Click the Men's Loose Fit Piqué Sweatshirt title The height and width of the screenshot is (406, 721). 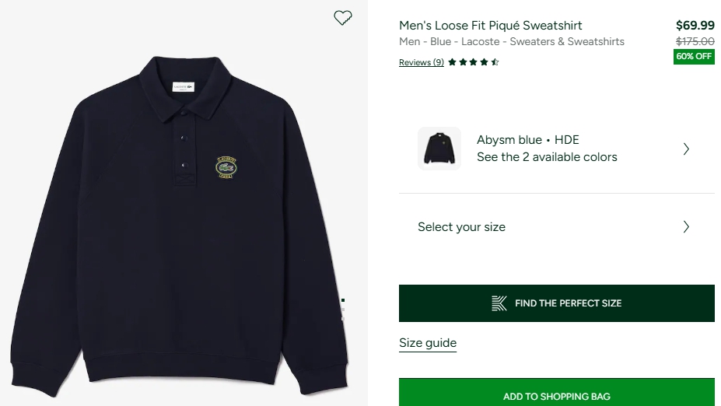(x=491, y=26)
